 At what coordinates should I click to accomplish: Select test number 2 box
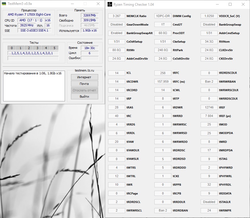point(29,48)
